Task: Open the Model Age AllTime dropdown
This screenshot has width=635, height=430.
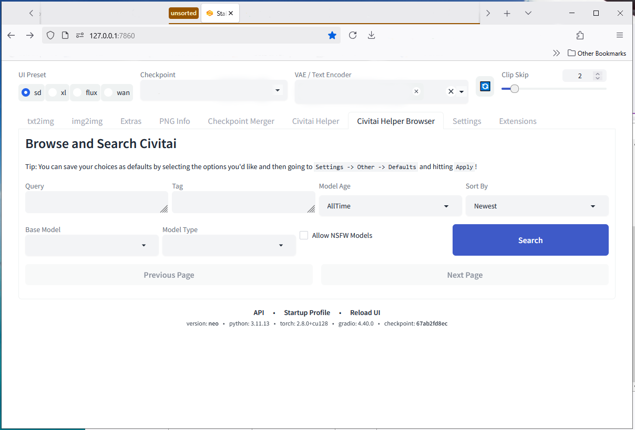Action: [x=390, y=206]
